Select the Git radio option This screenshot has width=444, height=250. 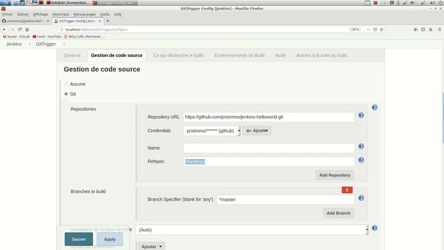coord(66,94)
